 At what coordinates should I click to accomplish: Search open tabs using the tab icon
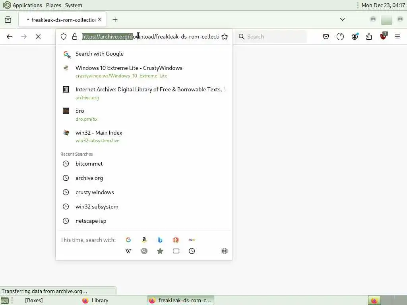[176, 251]
